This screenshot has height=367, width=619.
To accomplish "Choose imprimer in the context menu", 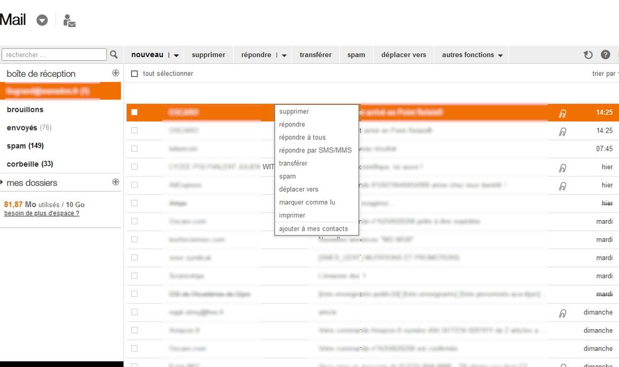I will [x=292, y=215].
